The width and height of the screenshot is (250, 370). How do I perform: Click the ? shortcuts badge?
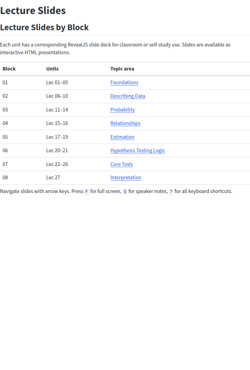tap(171, 191)
